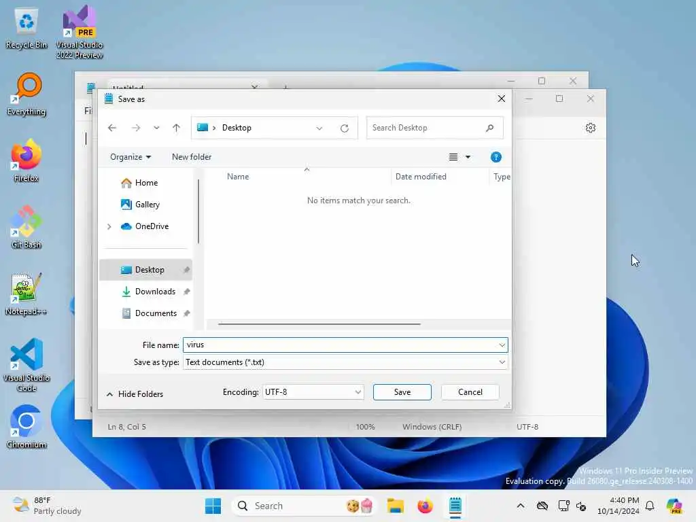Refresh the Desktop folder view
This screenshot has width=696, height=522.
pyautogui.click(x=345, y=128)
